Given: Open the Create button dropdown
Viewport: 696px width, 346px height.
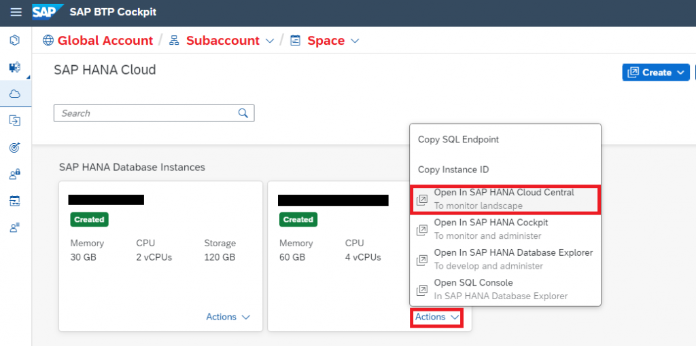Looking at the screenshot, I should coord(656,72).
